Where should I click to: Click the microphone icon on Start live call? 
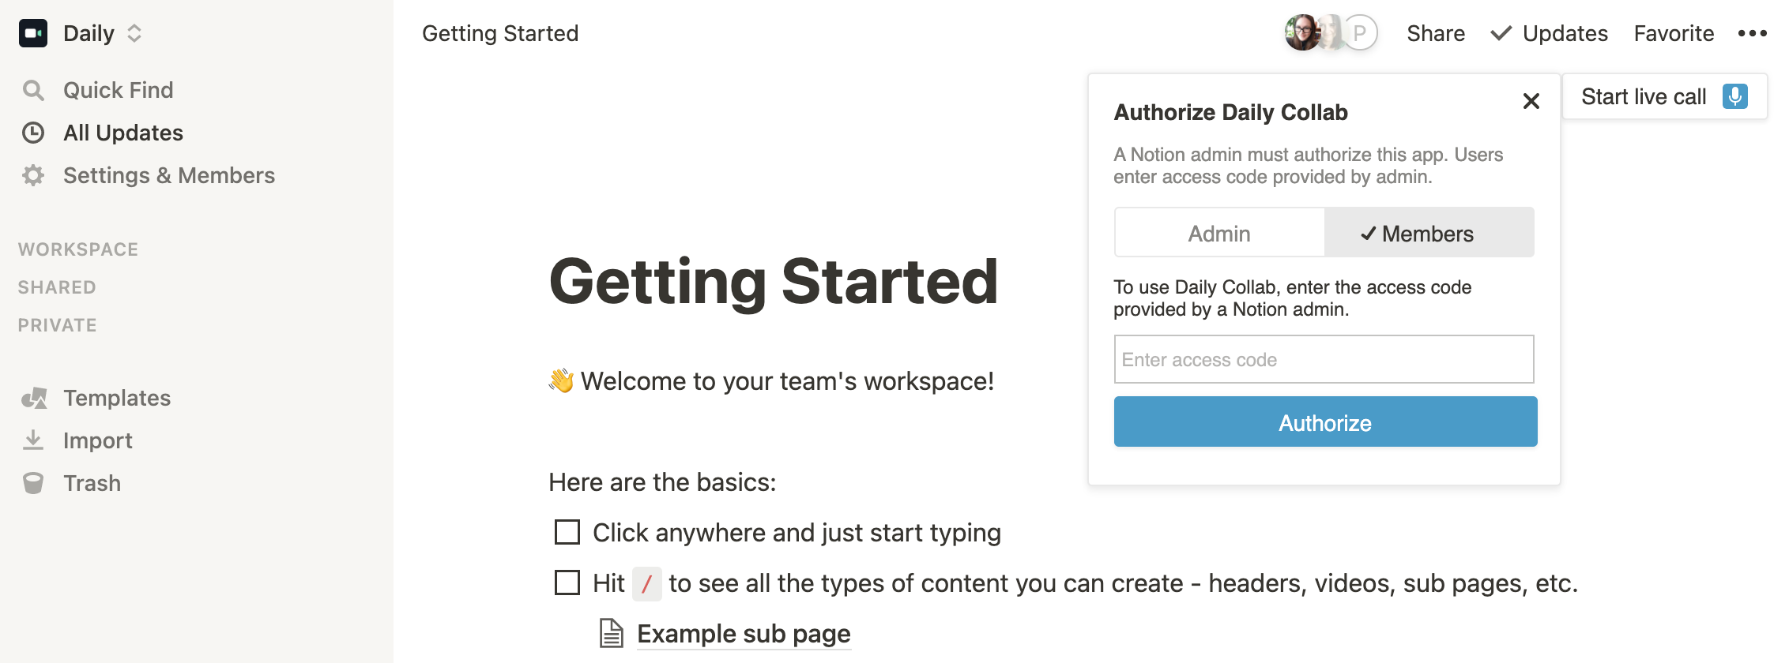tap(1735, 96)
